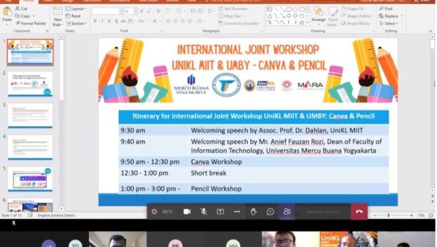The width and height of the screenshot is (437, 247).
Task: Open the Shape Fill dropdown
Action: [x=353, y=9]
